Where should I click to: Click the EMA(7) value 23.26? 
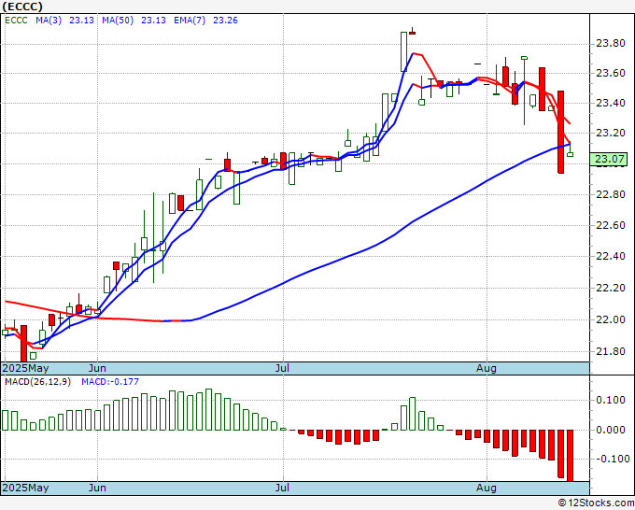[x=225, y=21]
